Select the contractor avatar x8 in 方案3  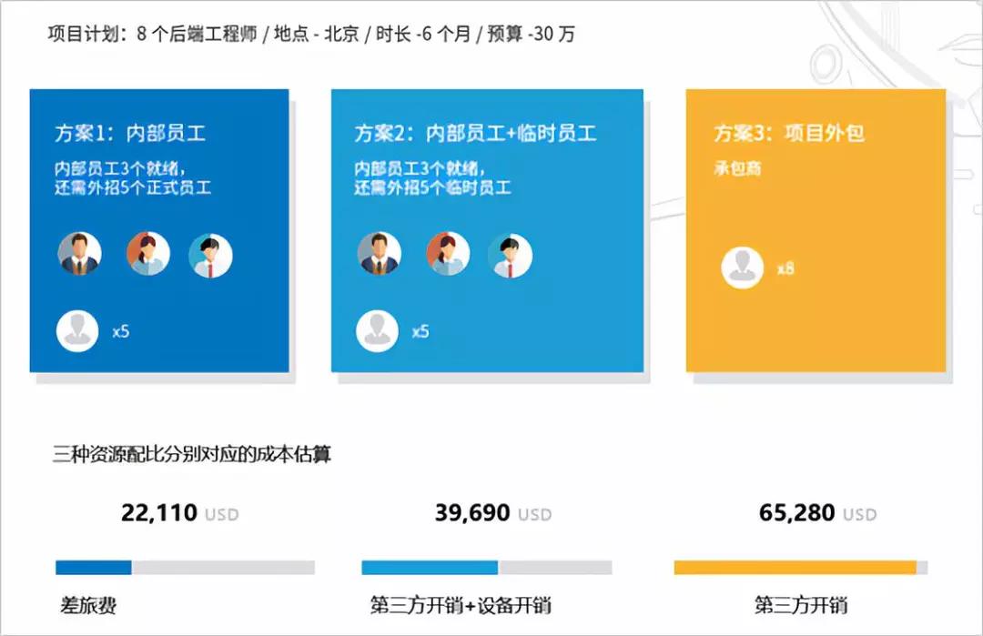point(743,267)
